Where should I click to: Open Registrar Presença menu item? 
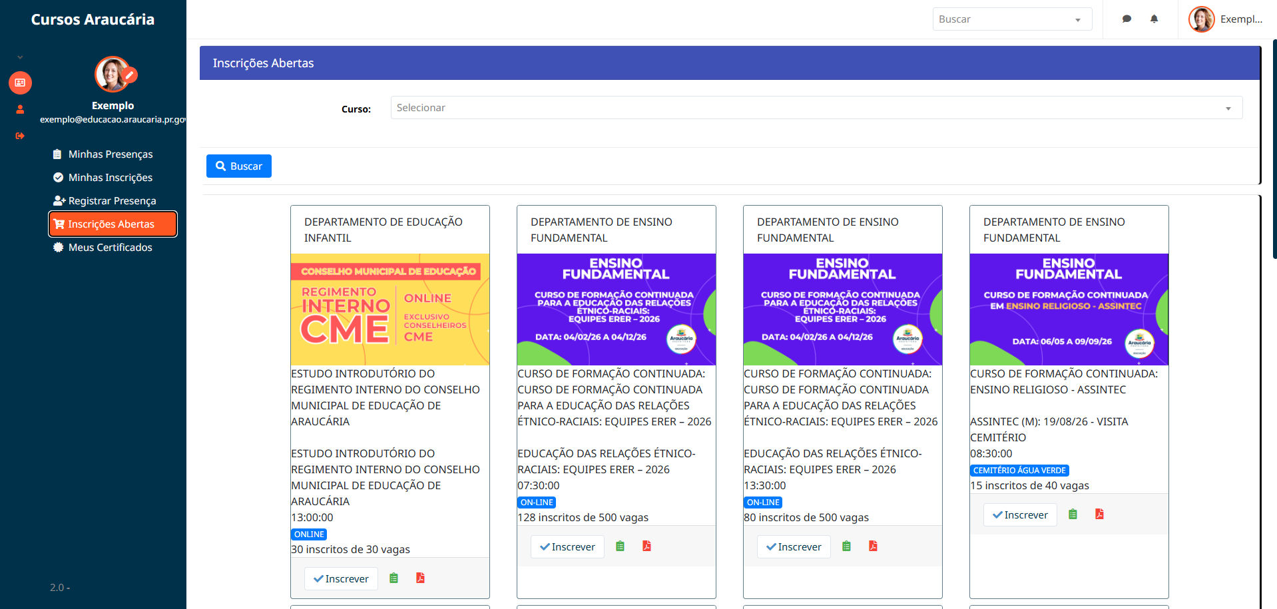112,201
